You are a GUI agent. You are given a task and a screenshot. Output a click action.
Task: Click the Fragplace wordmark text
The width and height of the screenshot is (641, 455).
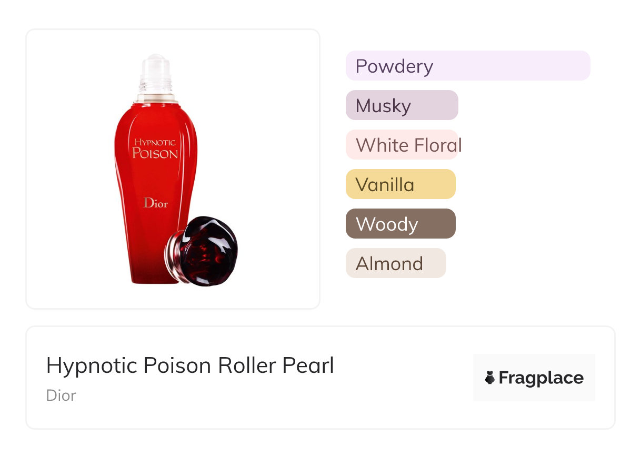click(541, 378)
